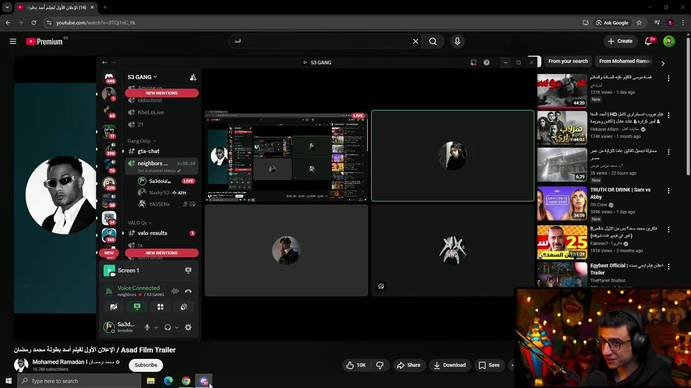Click the Discord inbox icon in title bar
691x388 pixels.
click(473, 63)
